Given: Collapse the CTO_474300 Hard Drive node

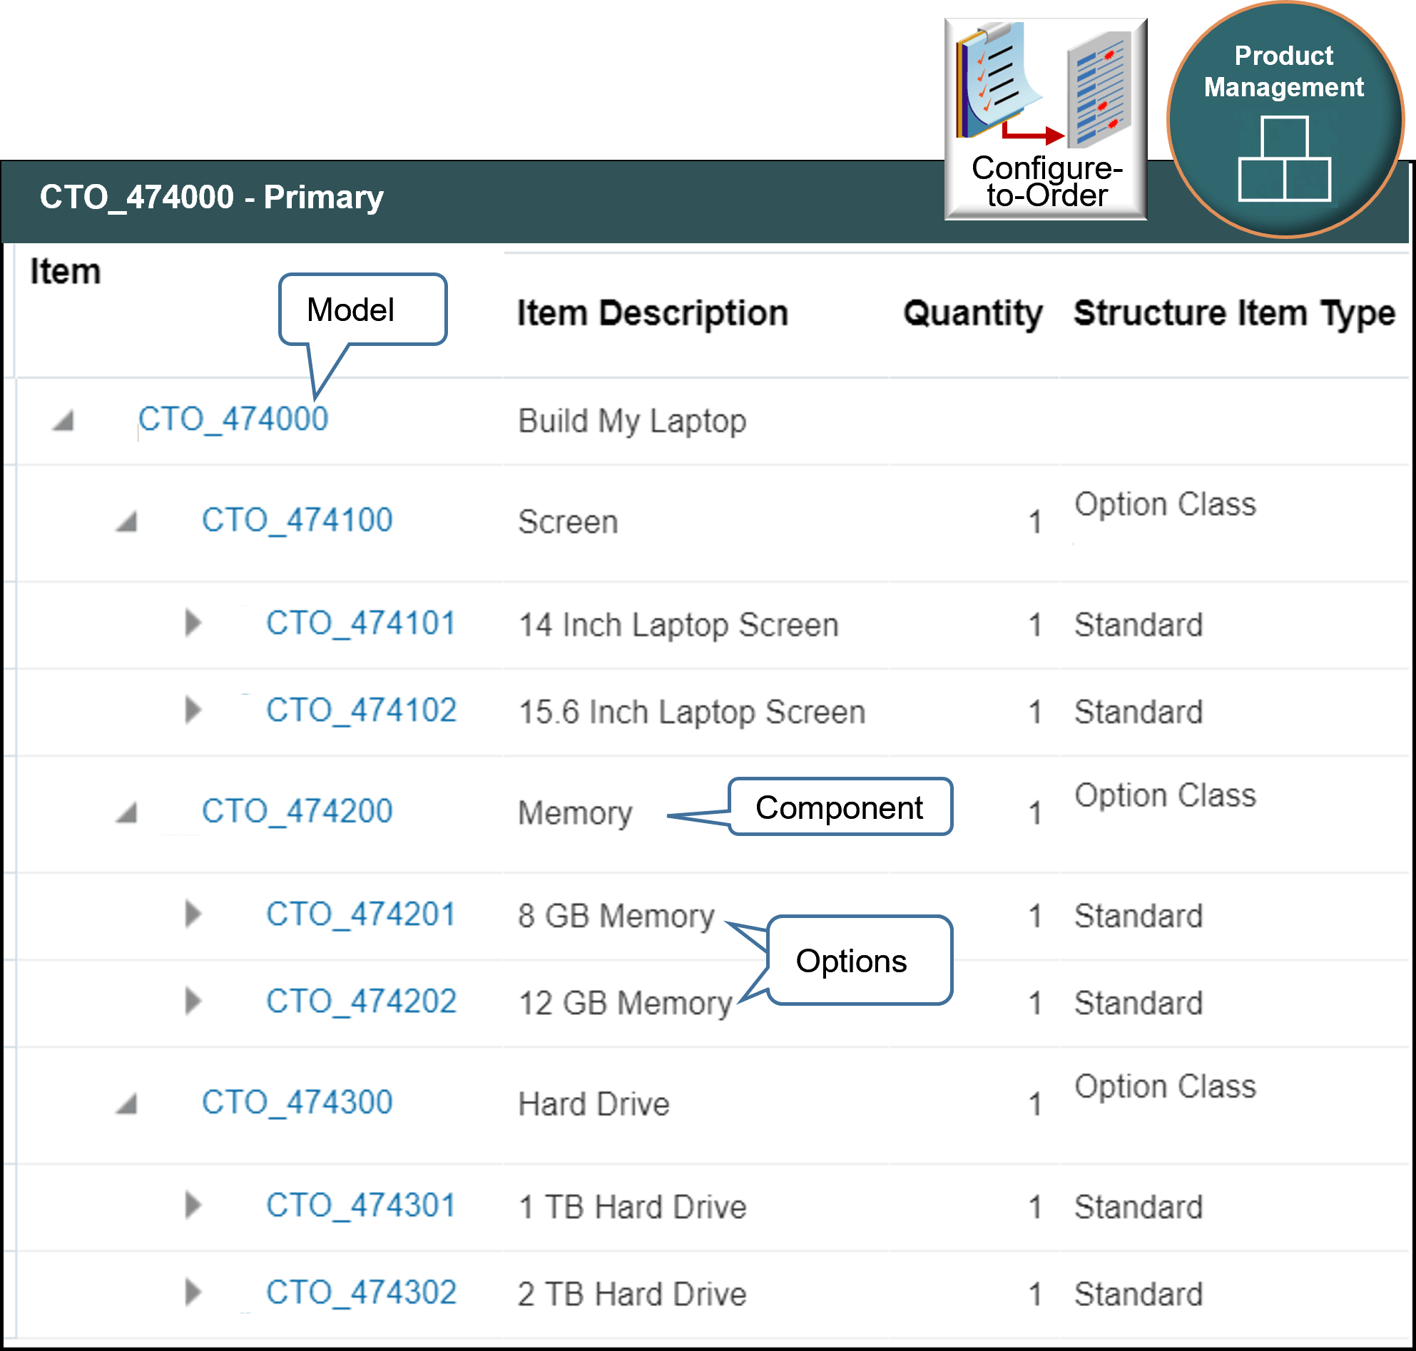Looking at the screenshot, I should (127, 1104).
